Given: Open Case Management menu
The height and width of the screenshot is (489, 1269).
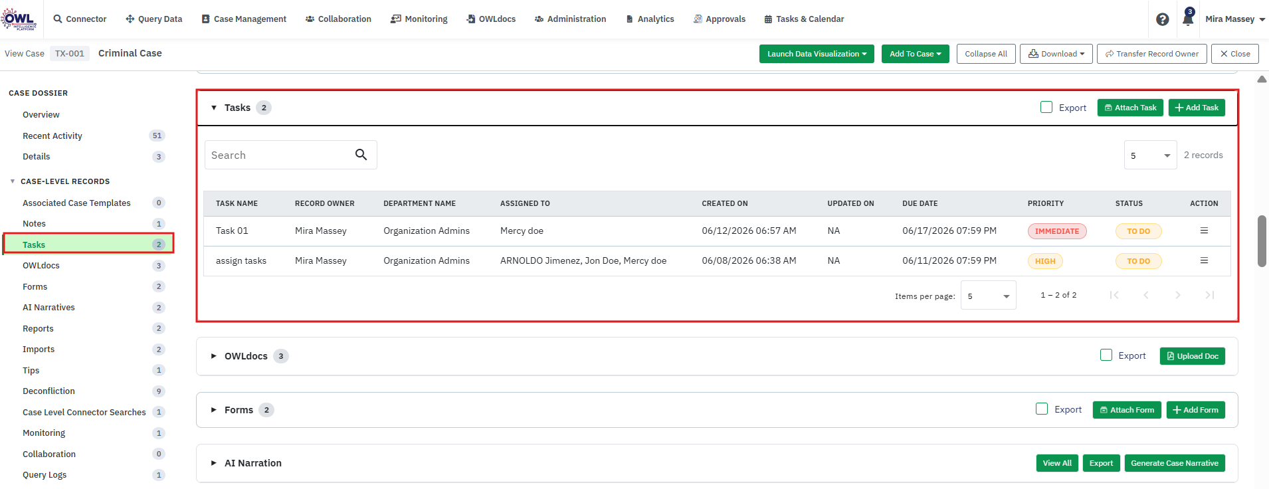Looking at the screenshot, I should pyautogui.click(x=244, y=19).
